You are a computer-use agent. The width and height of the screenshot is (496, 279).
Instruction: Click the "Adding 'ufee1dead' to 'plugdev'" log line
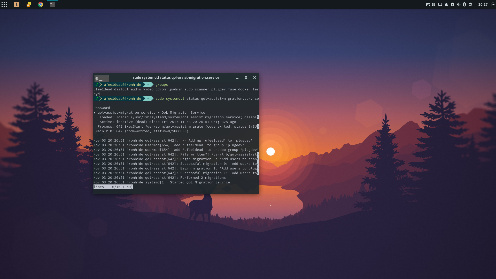[173, 141]
